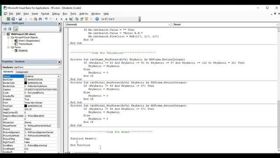Open the Edit menu
Image resolution: width=280 pixels, height=158 pixels.
click(x=18, y=14)
